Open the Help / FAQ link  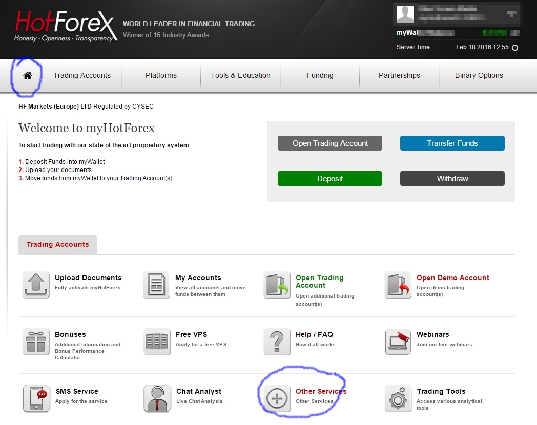(x=314, y=334)
